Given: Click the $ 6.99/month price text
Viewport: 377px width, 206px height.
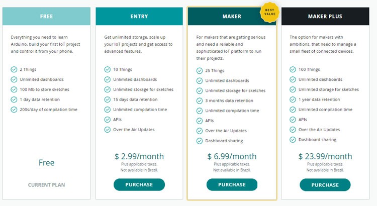Looking at the screenshot, I should [x=232, y=156].
